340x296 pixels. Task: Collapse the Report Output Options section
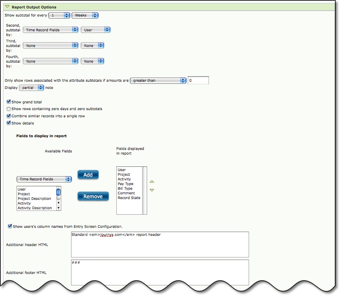(7, 7)
